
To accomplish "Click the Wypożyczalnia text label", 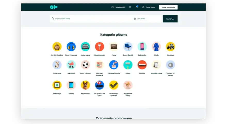I will point(156,73).
